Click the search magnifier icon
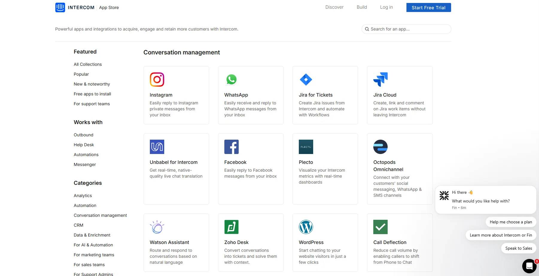 pos(367,29)
